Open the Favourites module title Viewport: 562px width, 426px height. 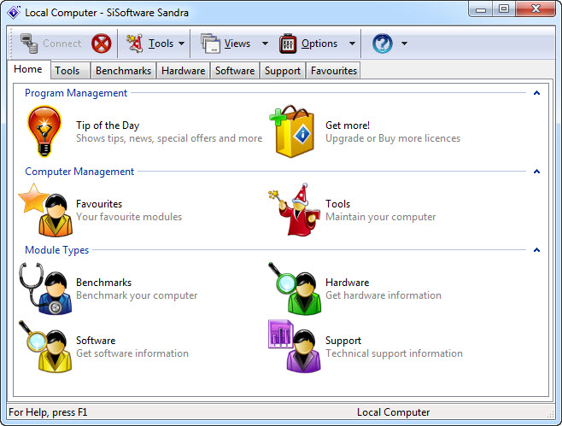pyautogui.click(x=99, y=204)
